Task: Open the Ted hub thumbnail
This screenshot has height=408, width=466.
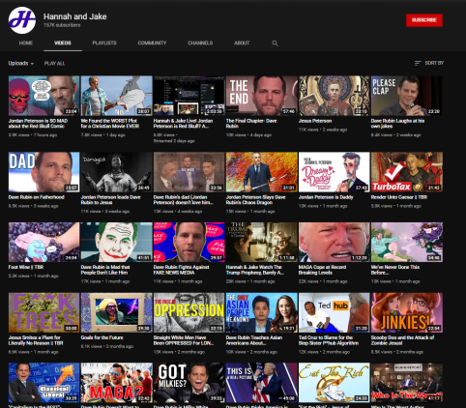Action: tap(334, 312)
